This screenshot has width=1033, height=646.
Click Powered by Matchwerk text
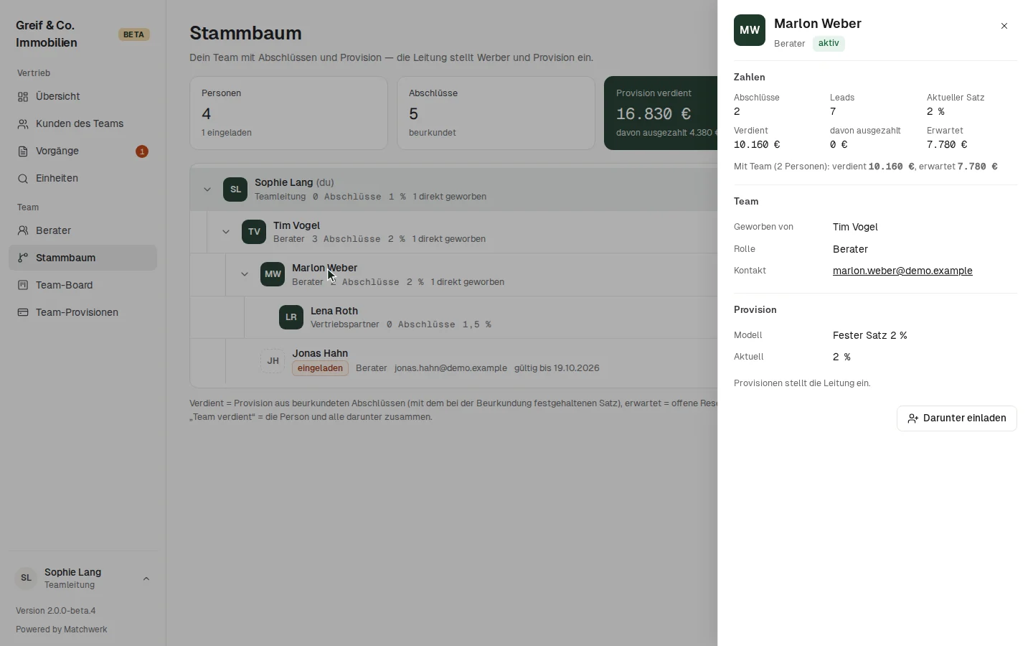coord(62,629)
